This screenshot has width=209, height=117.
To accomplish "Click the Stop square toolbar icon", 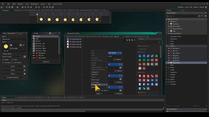I will [28, 7].
